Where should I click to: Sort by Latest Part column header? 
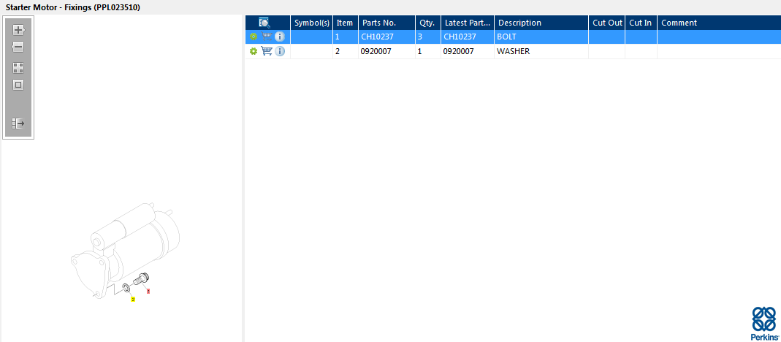pyautogui.click(x=467, y=23)
